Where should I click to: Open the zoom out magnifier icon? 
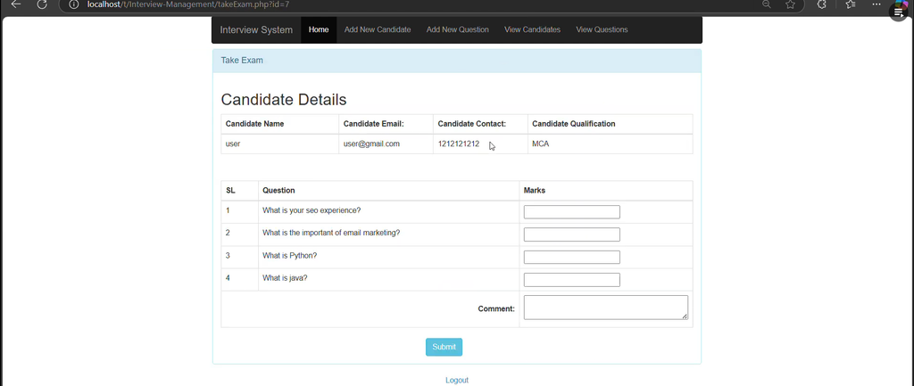click(x=767, y=4)
